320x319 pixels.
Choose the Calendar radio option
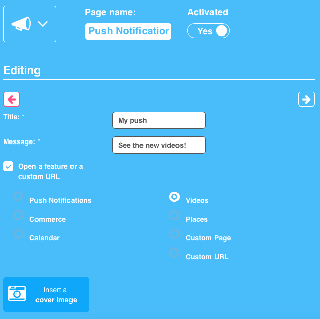coord(18,234)
